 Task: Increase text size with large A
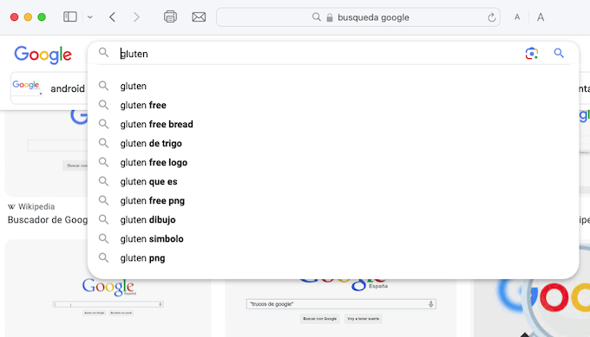click(541, 17)
